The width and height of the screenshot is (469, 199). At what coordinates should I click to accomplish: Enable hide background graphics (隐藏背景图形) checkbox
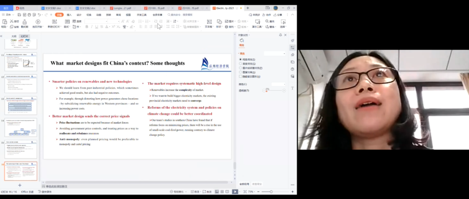coord(240,77)
